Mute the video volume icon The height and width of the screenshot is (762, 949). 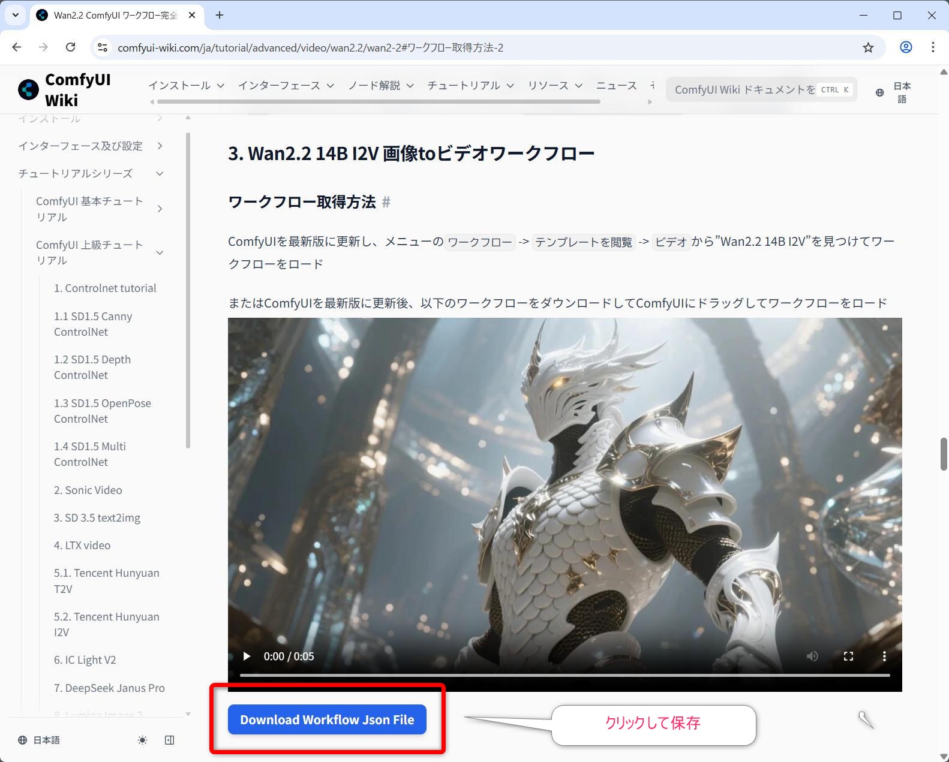pos(812,656)
